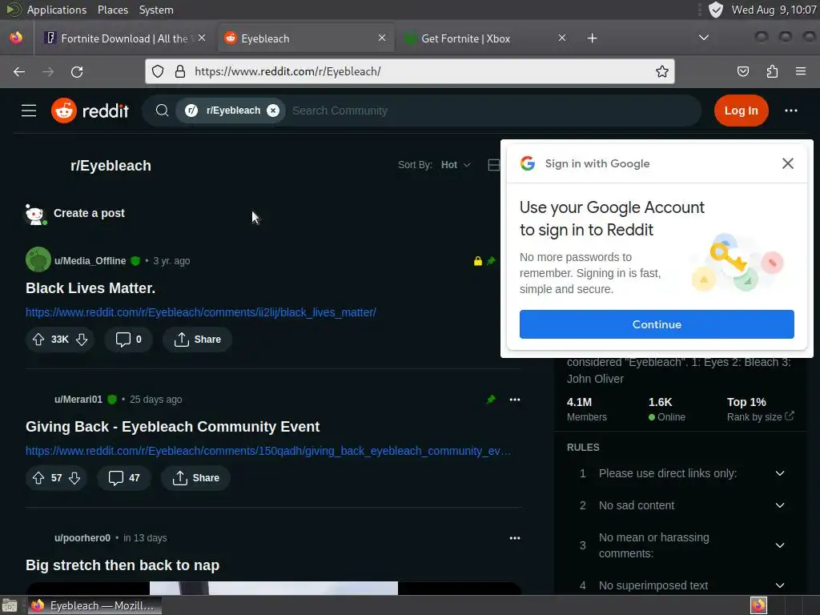Open the giving_back_eyebleach_community URL
The height and width of the screenshot is (615, 820).
pos(268,451)
